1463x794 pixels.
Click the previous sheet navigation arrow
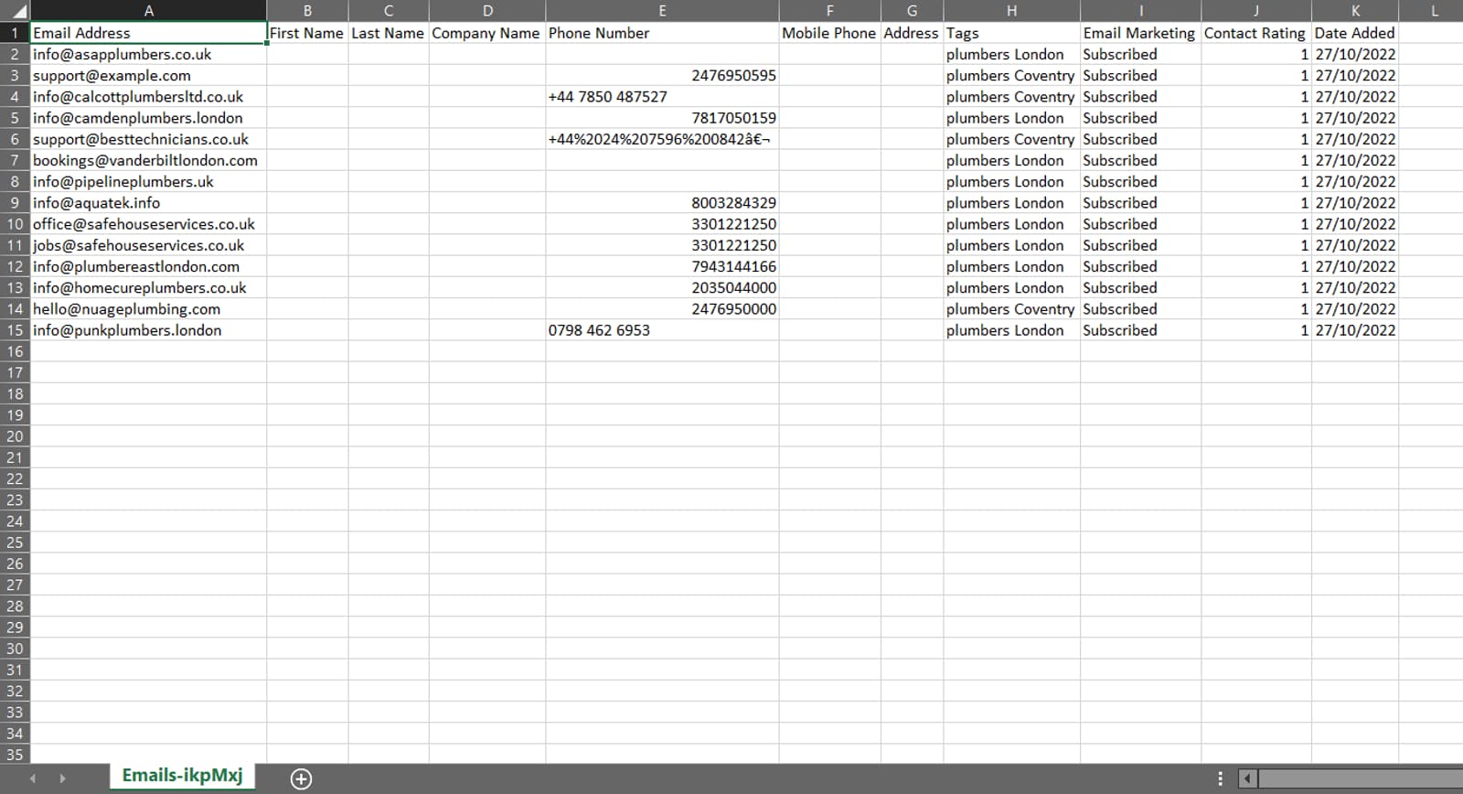[33, 778]
